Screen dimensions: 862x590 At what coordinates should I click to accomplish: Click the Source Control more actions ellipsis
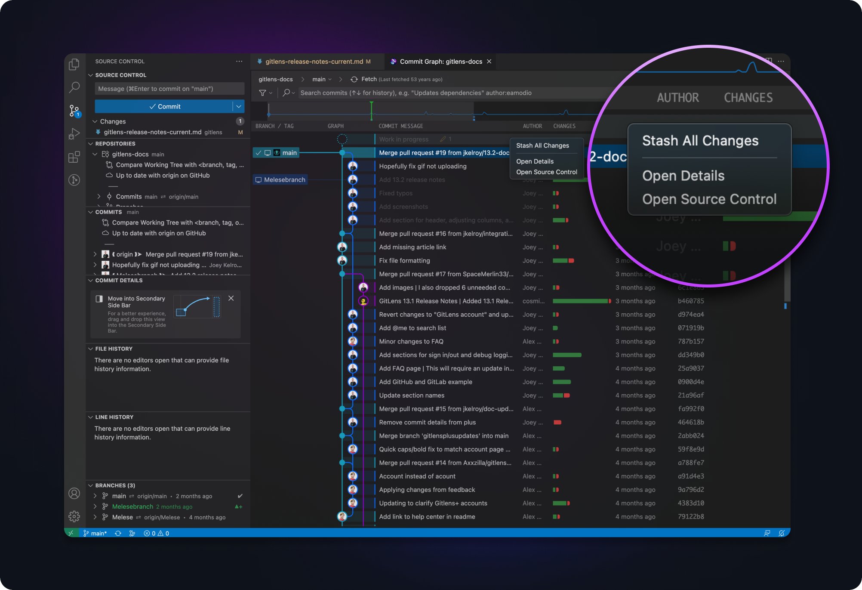239,62
